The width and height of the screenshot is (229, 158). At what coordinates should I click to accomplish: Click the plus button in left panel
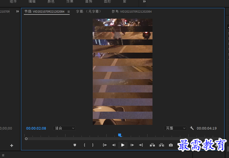[12, 146]
